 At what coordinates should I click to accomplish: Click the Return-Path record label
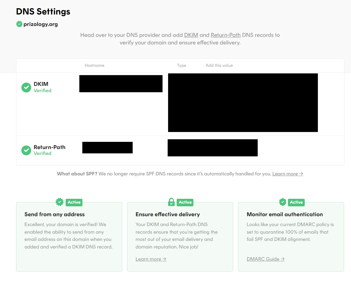click(x=50, y=147)
